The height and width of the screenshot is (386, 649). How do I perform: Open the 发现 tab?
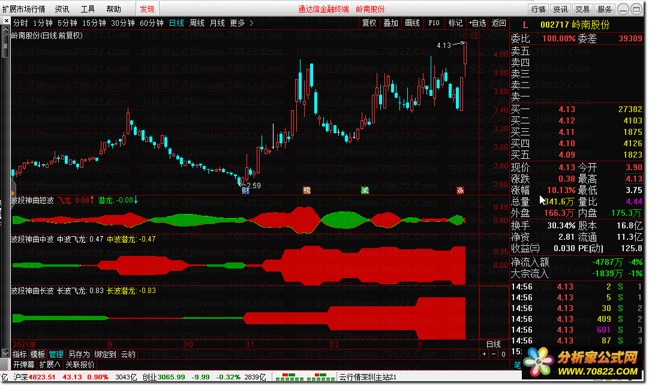pos(147,9)
